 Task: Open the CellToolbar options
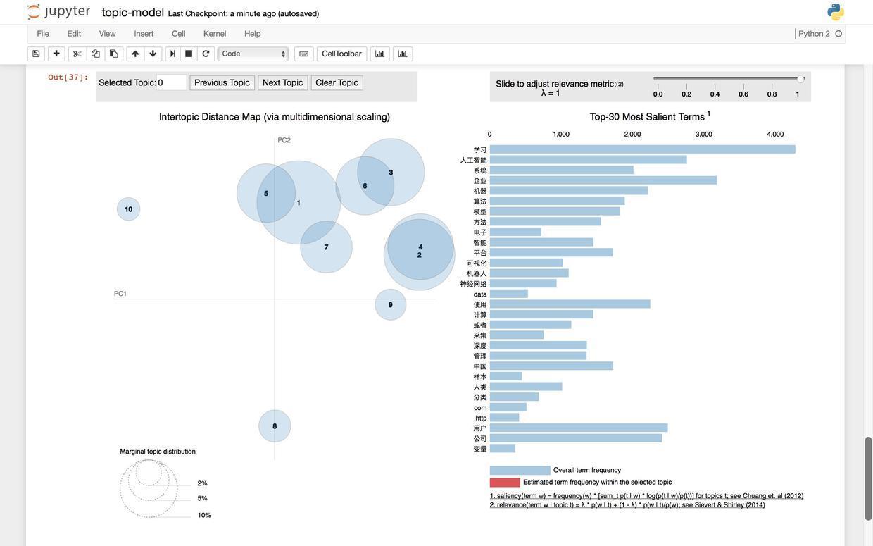pyautogui.click(x=341, y=54)
